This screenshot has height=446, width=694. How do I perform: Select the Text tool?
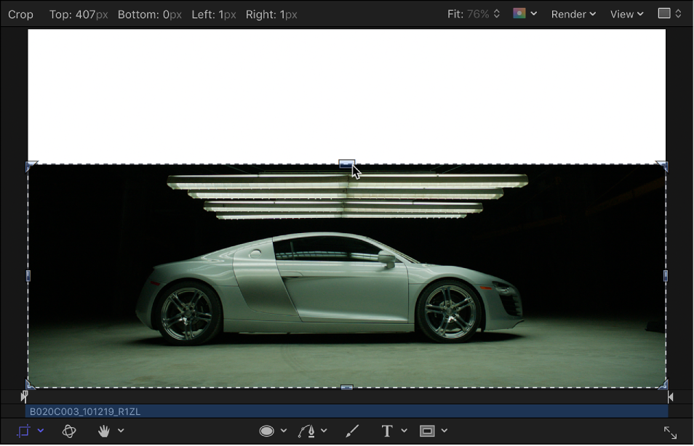pyautogui.click(x=388, y=430)
